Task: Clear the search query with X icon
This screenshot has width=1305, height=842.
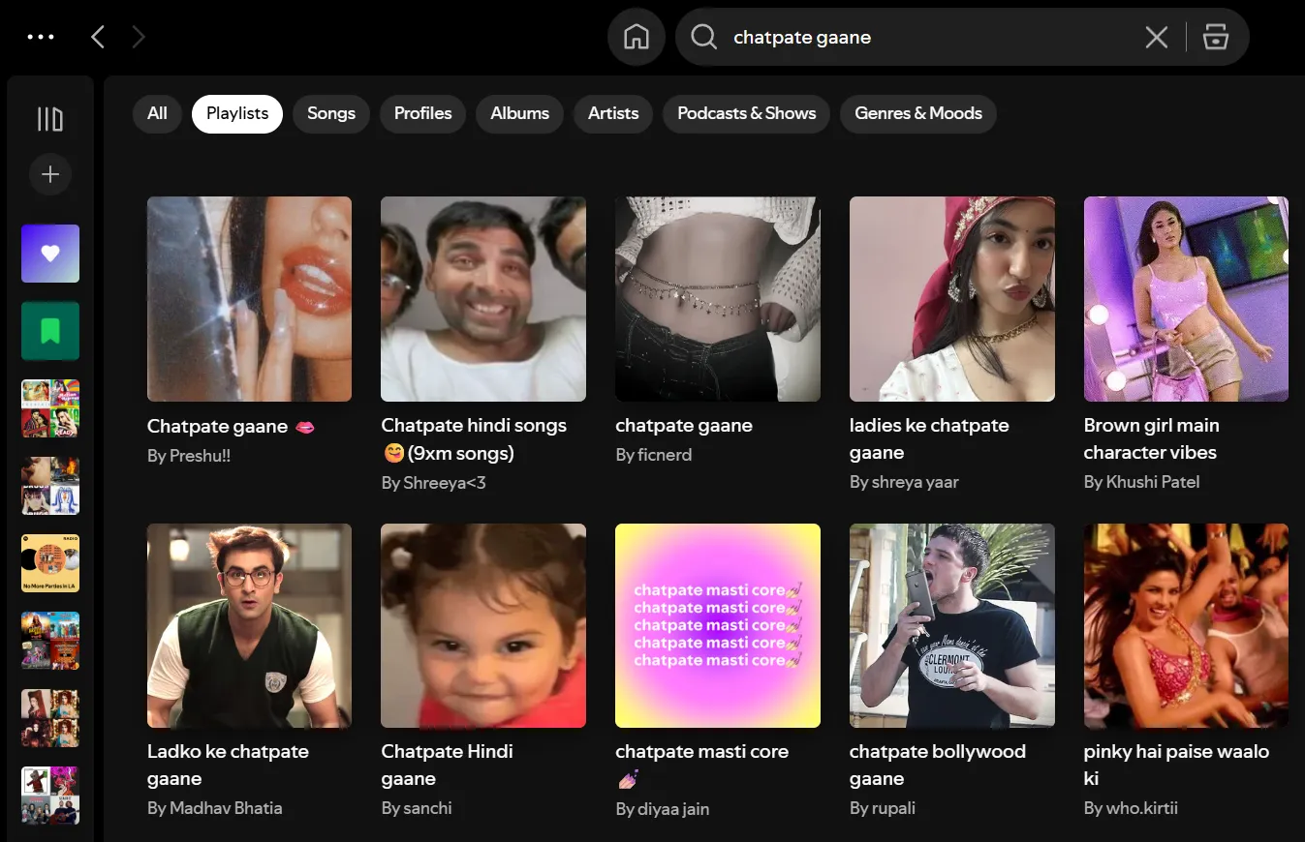Action: click(x=1156, y=38)
